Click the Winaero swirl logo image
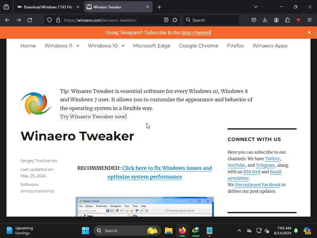This screenshot has width=317, height=238. pyautogui.click(x=36, y=104)
